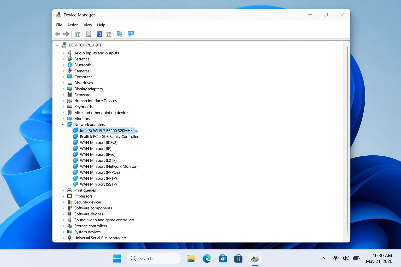
Task: Click the Keyboards category icon
Action: click(70, 107)
